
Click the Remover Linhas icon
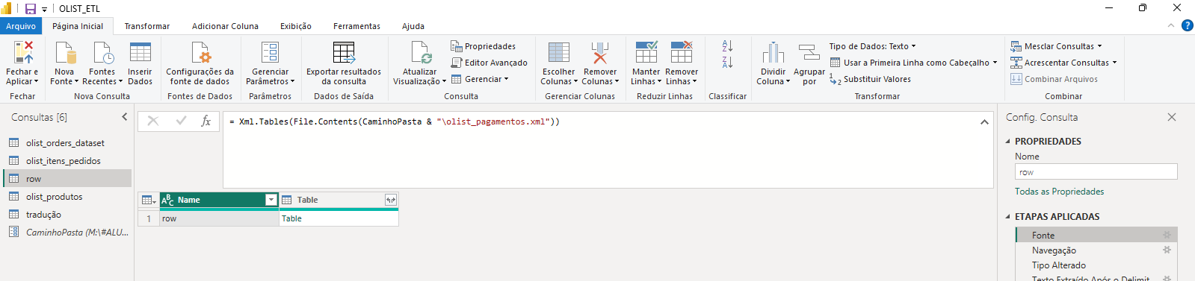point(682,52)
